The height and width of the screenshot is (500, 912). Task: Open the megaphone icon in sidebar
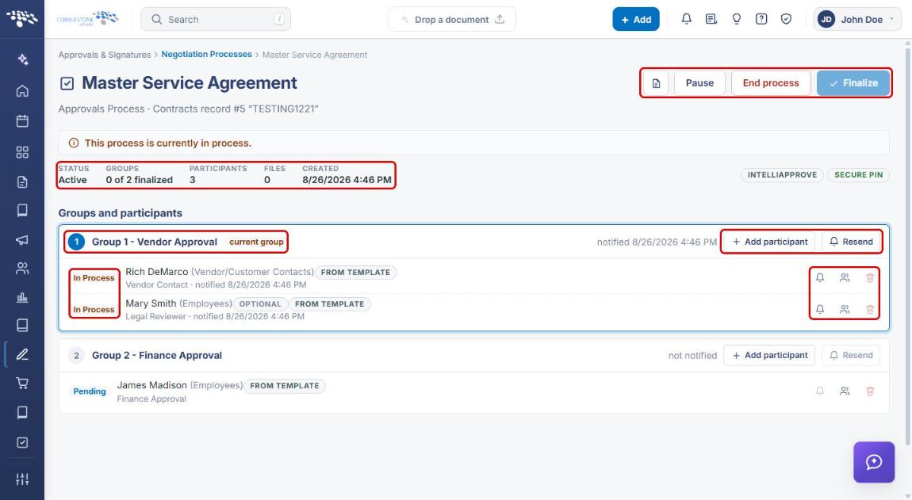(x=22, y=239)
